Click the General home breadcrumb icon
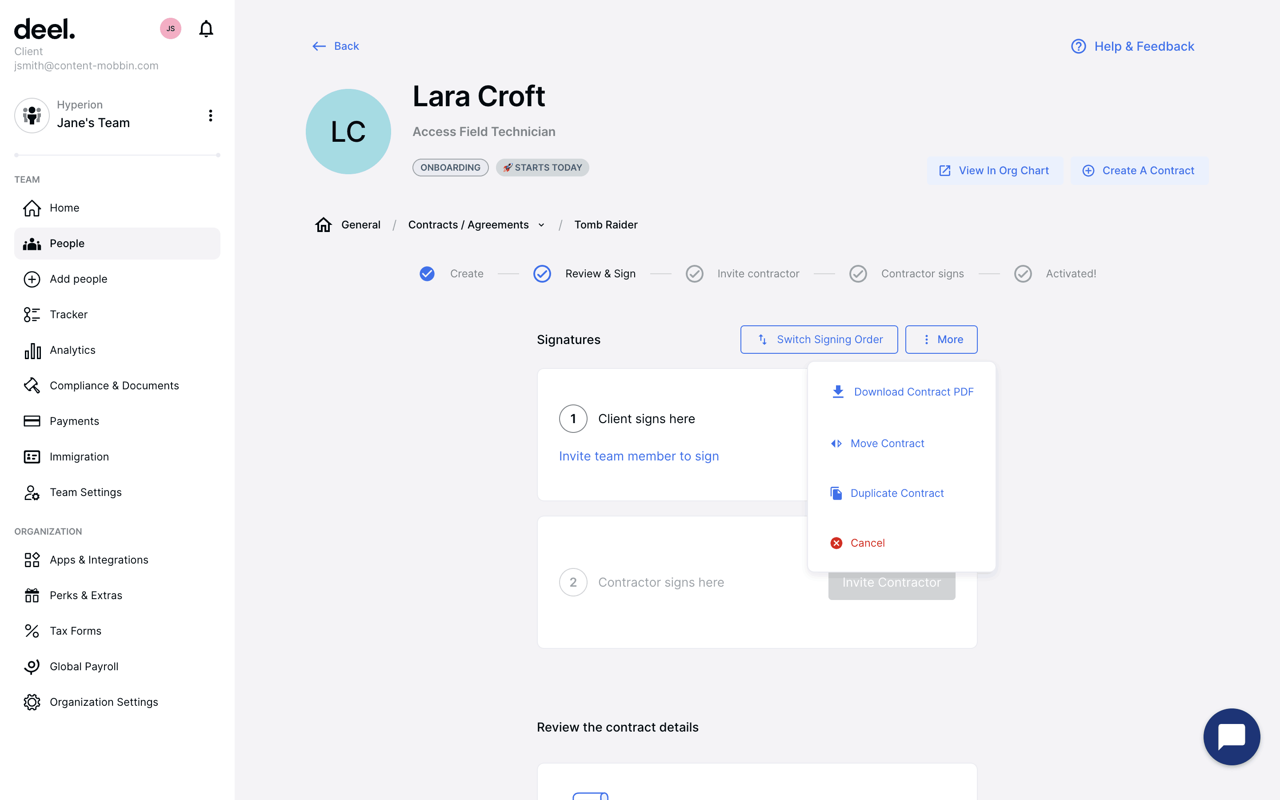1280x800 pixels. 323,225
